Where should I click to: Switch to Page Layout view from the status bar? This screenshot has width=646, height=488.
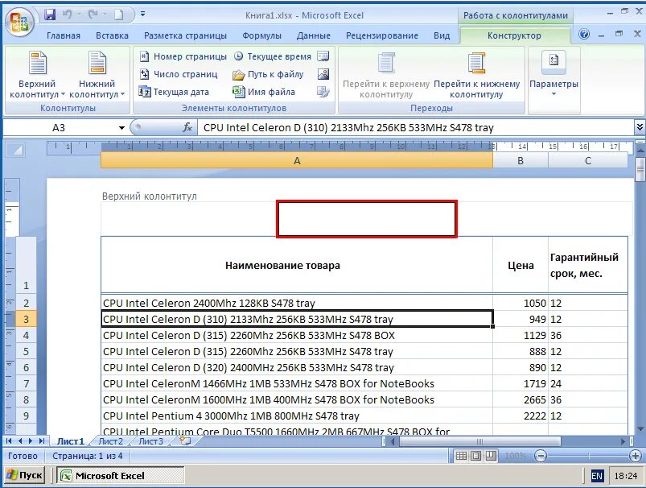(x=475, y=456)
